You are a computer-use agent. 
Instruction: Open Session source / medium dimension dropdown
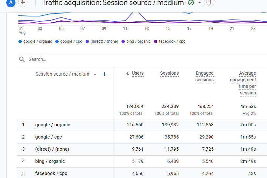95,74
